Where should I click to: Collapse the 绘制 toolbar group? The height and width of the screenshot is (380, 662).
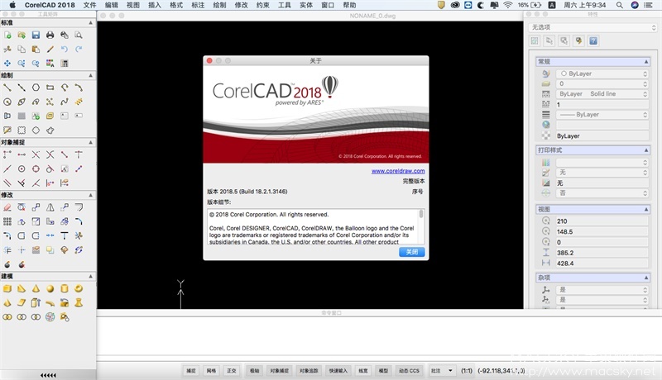(x=90, y=75)
